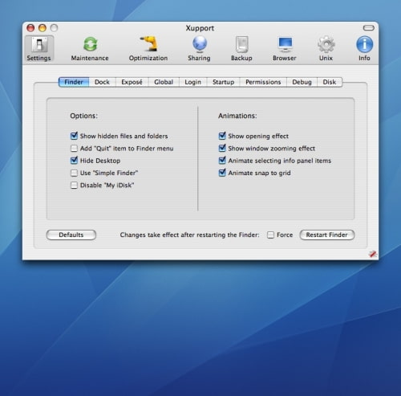The image size is (401, 396).
Task: Click the Restart Finder button
Action: (x=327, y=235)
